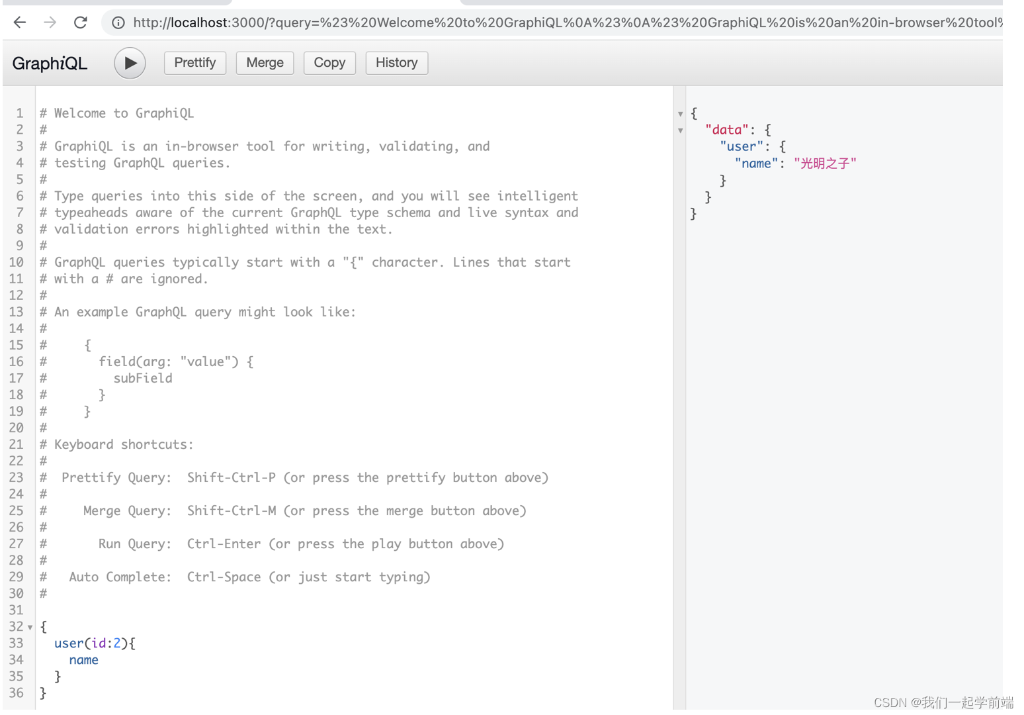The height and width of the screenshot is (715, 1024).
Task: Click the "subField" comment line
Action: 106,379
